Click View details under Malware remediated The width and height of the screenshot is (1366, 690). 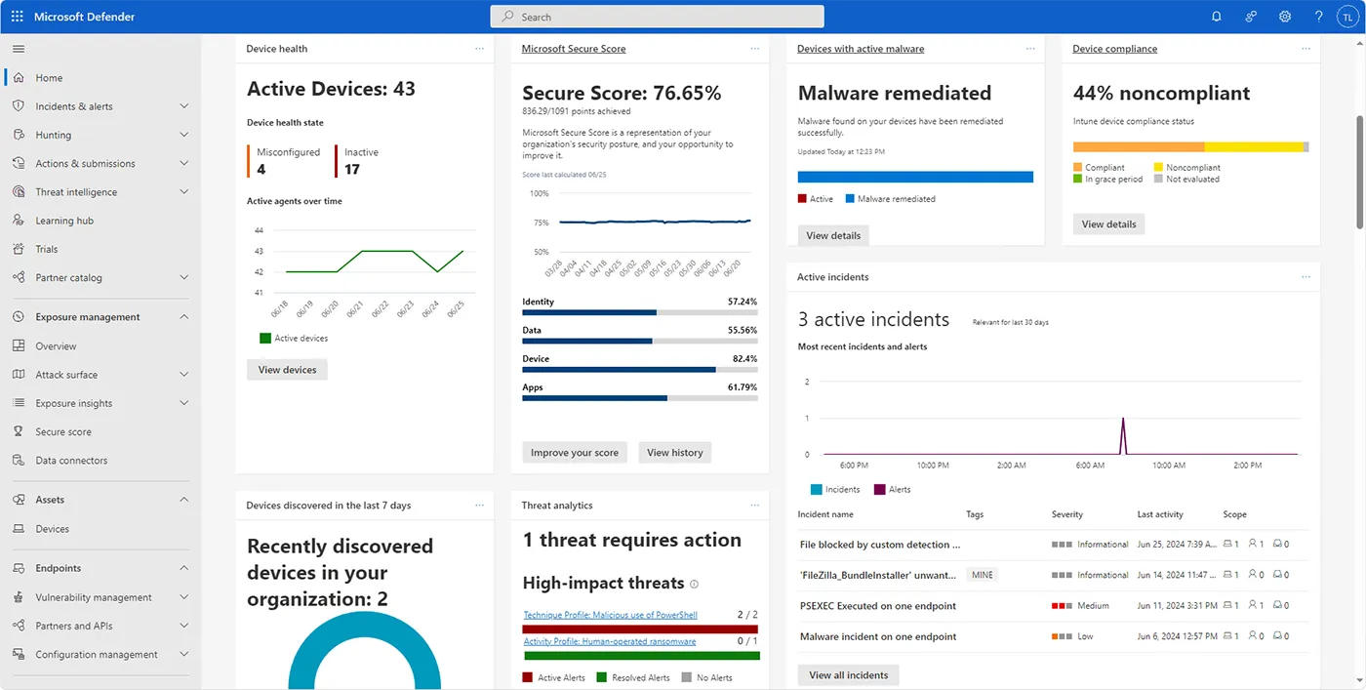[x=833, y=235]
